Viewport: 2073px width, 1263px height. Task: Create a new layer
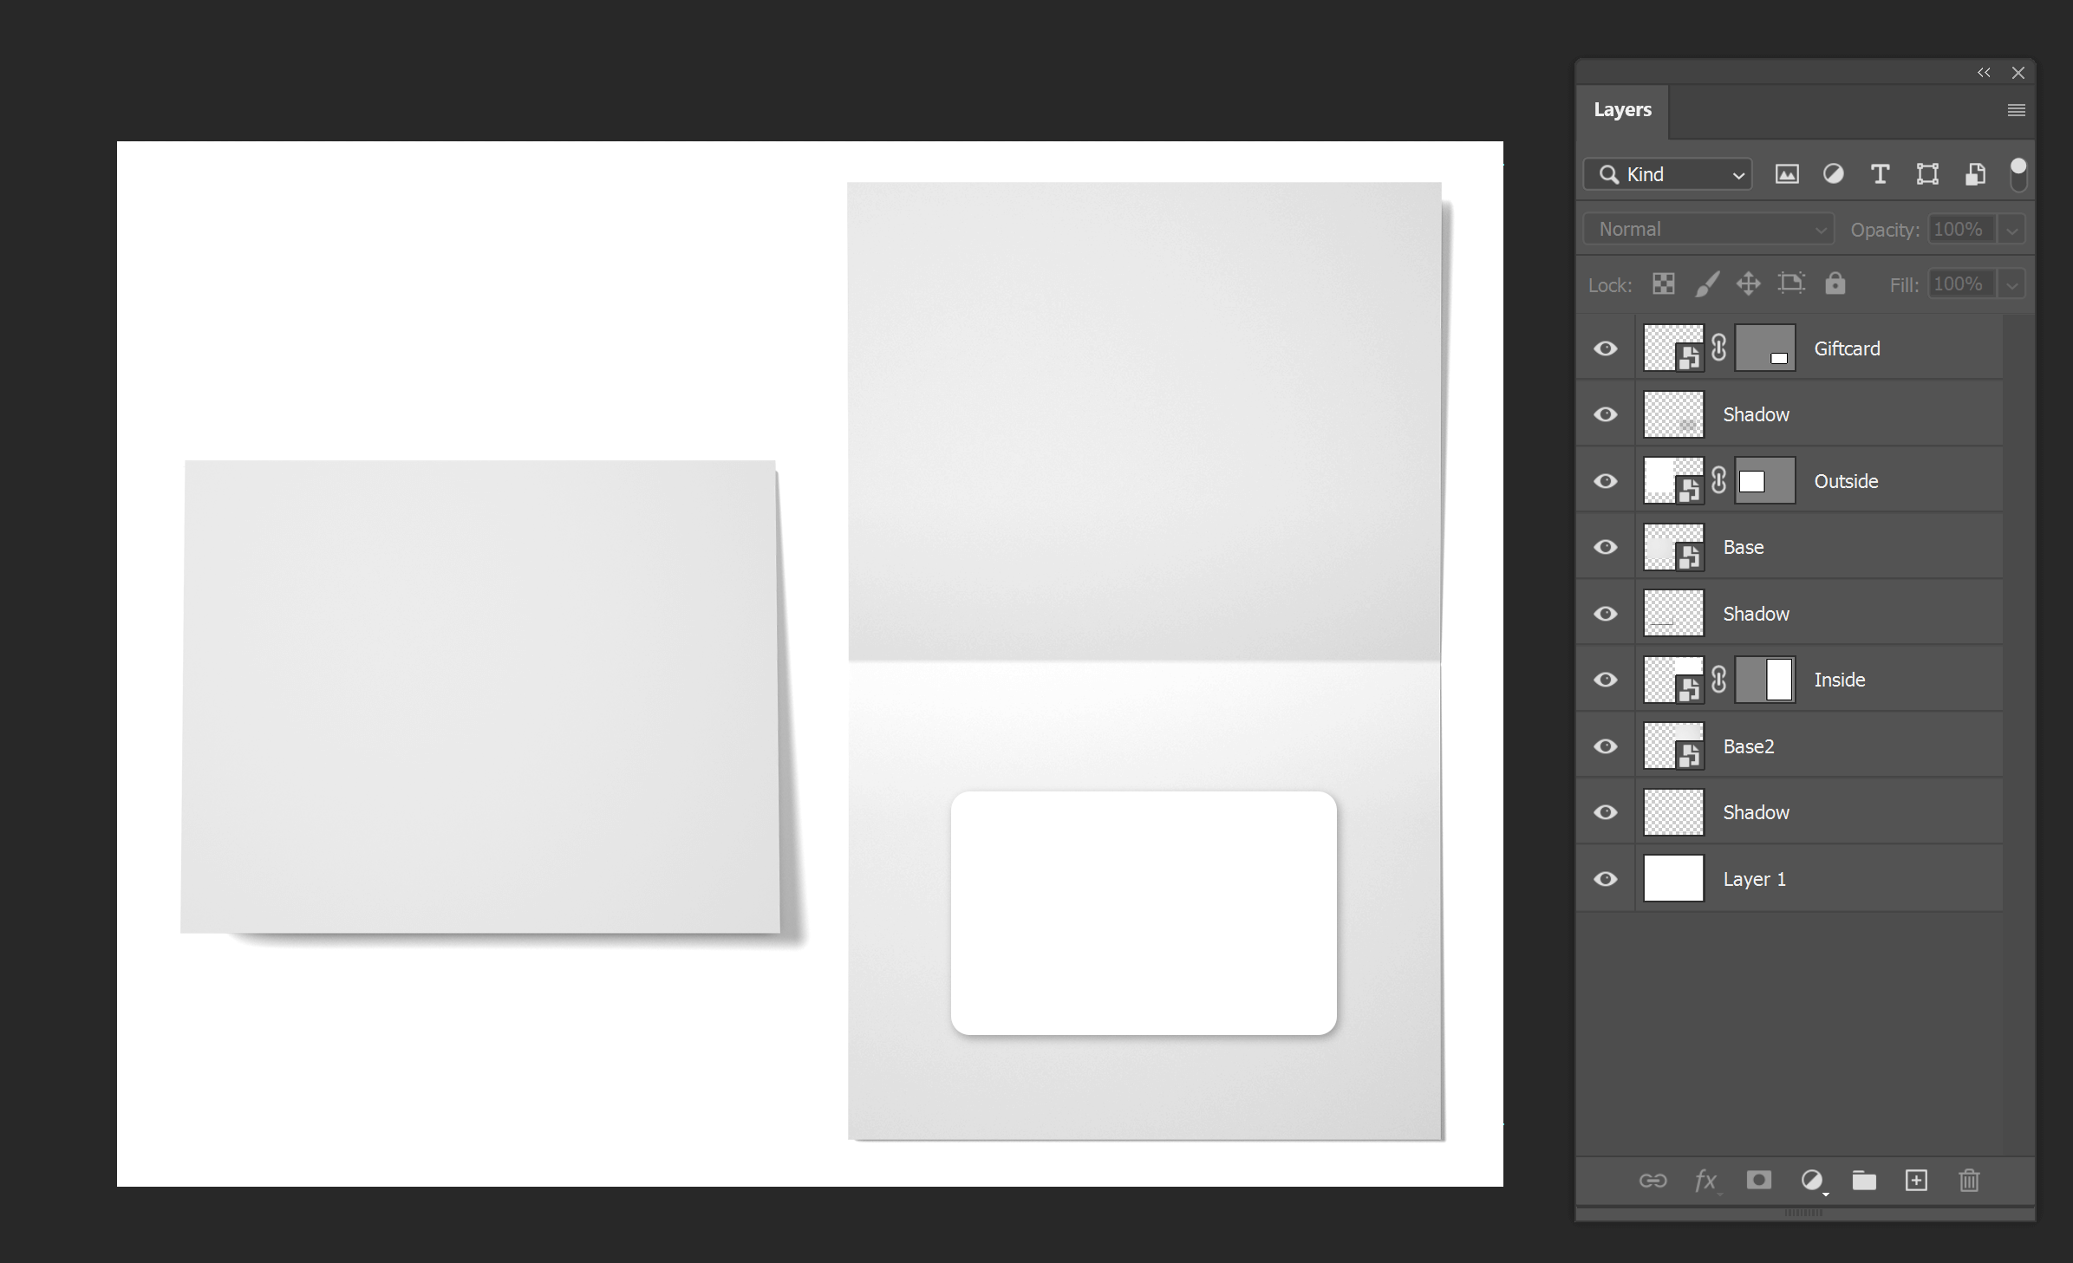coord(1916,1181)
